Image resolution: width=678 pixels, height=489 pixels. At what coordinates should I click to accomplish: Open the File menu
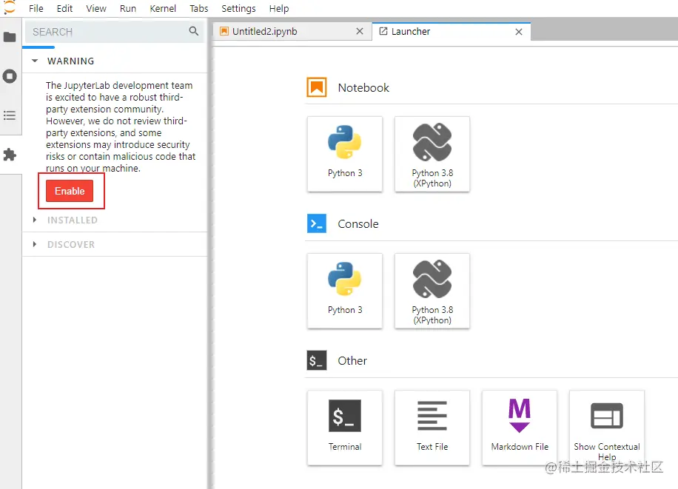tap(36, 9)
